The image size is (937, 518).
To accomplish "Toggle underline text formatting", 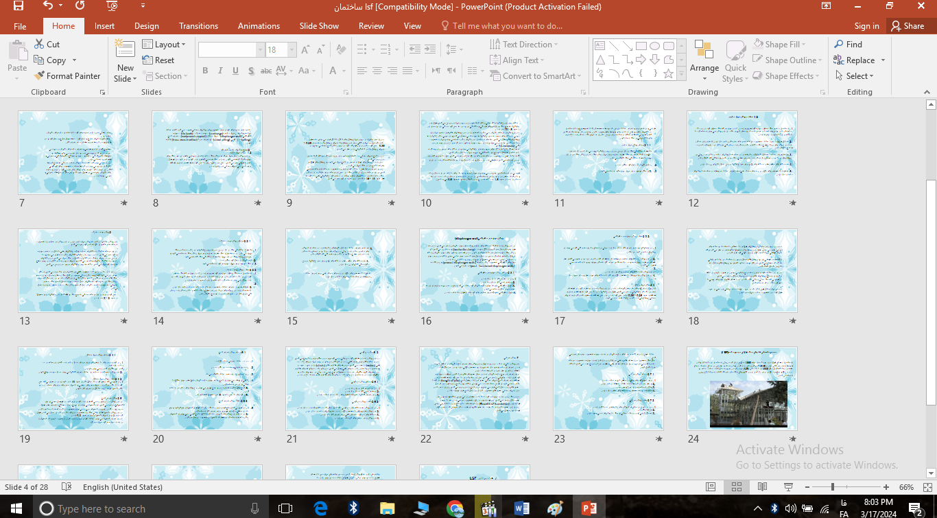I will pyautogui.click(x=235, y=71).
